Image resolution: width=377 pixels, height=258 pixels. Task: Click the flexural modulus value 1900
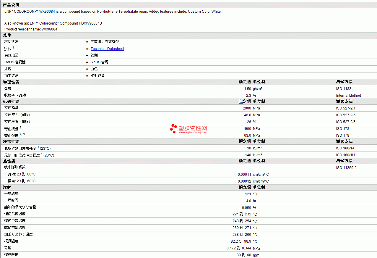tap(247, 129)
